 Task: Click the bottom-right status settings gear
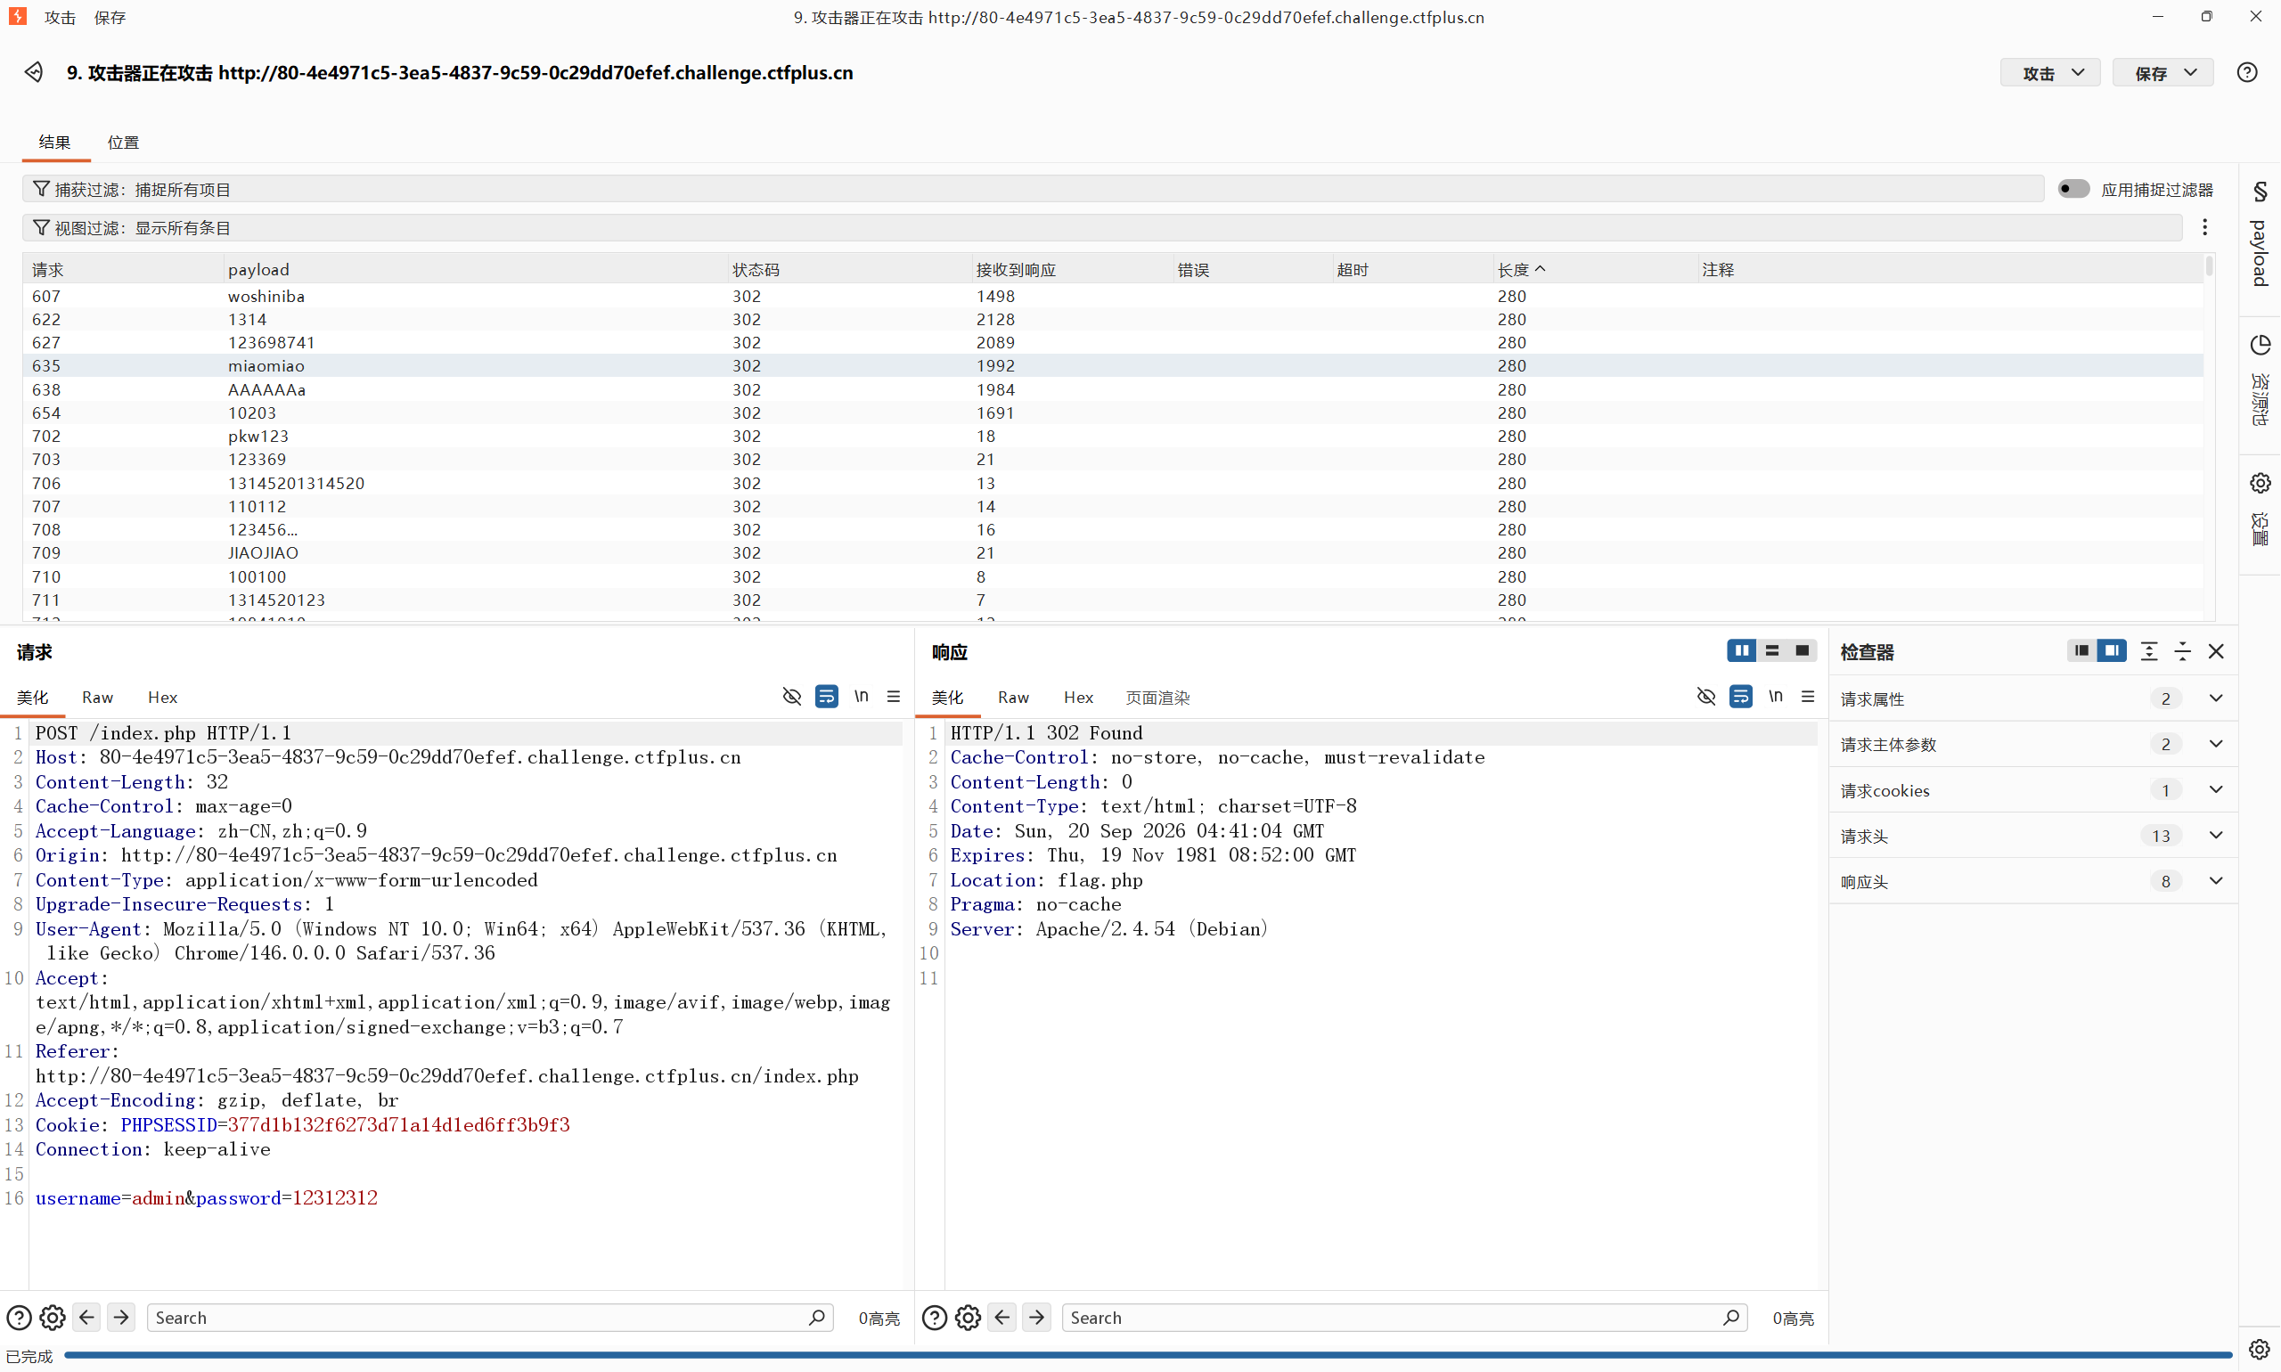(x=2259, y=1350)
